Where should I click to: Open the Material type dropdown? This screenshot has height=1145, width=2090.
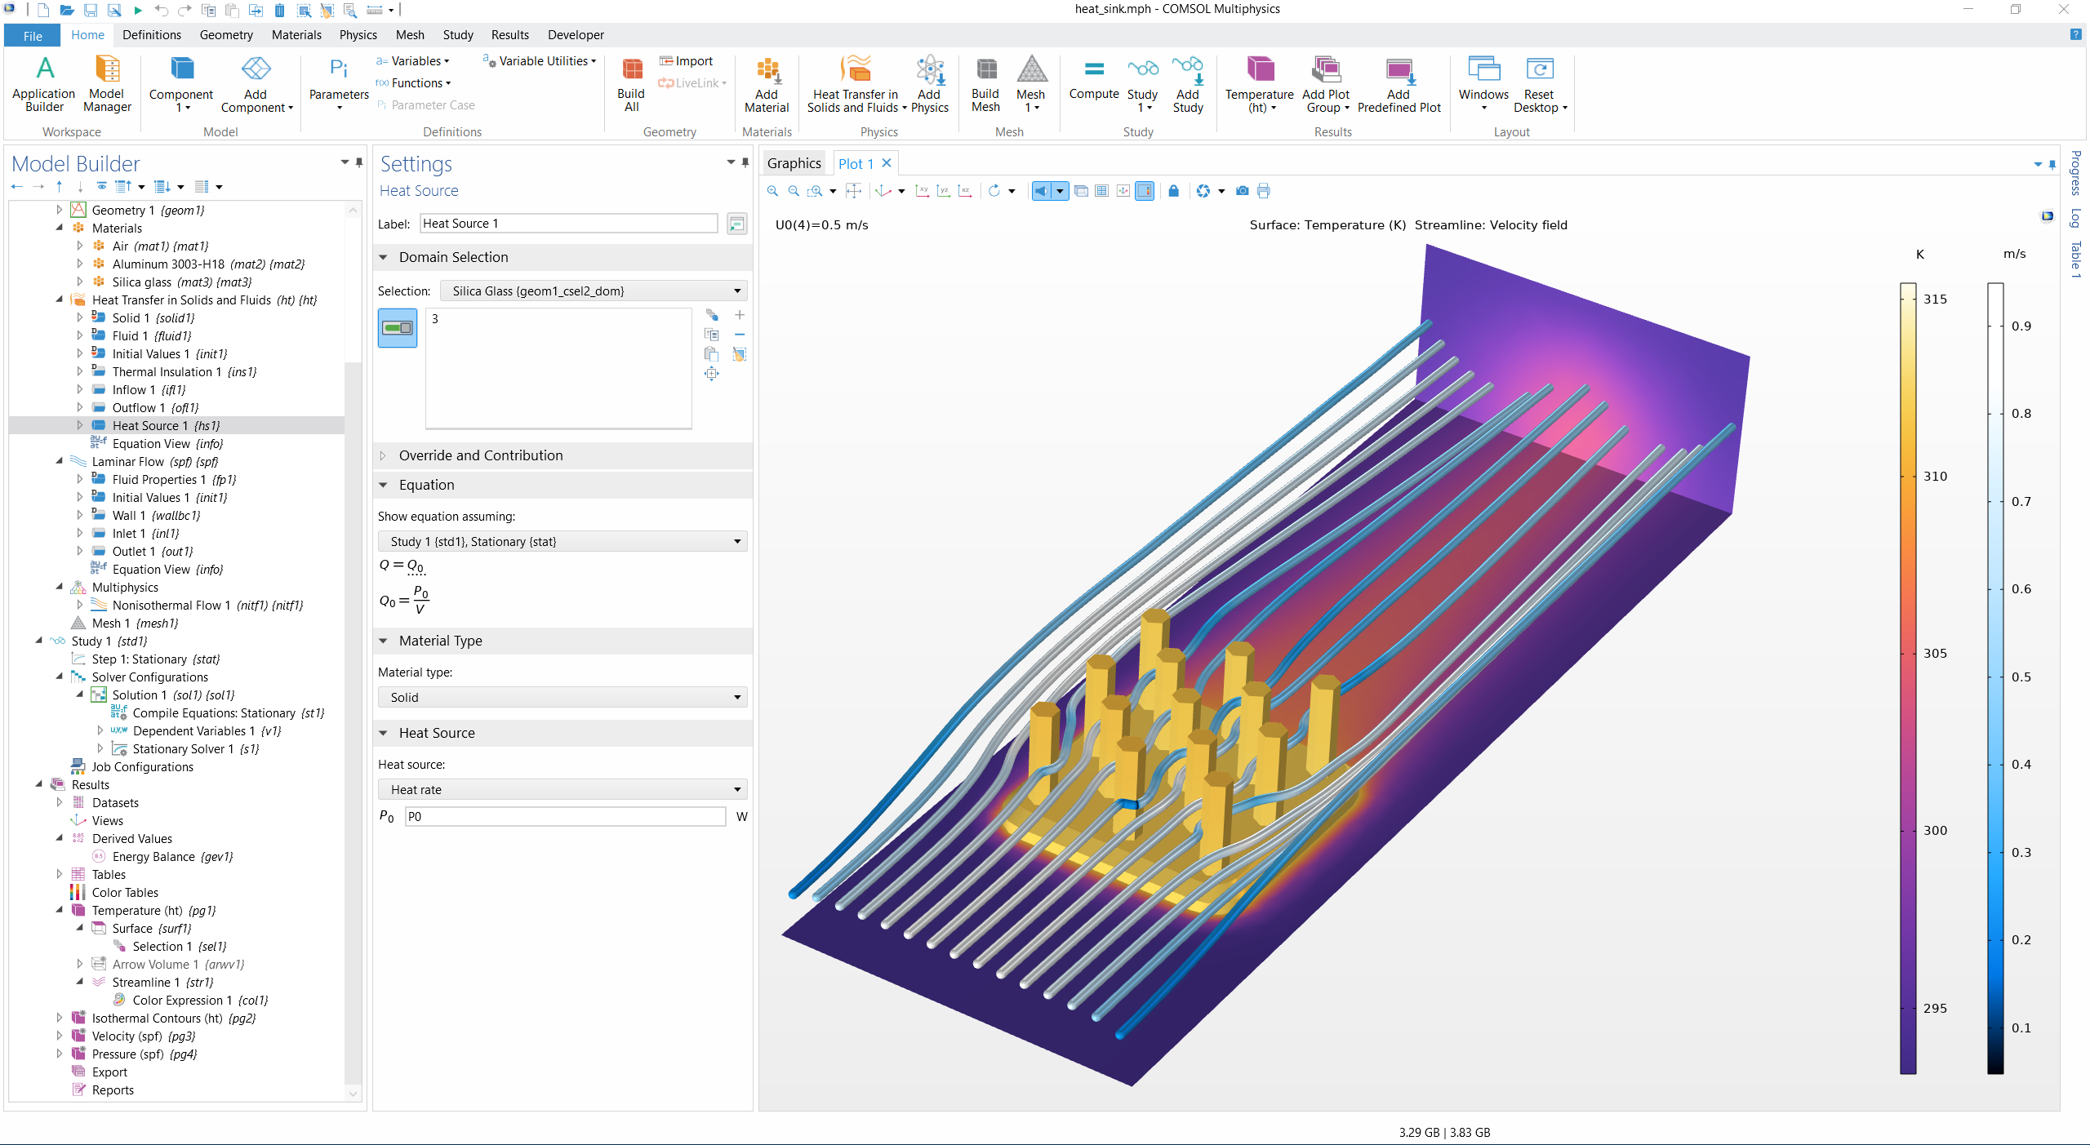pyautogui.click(x=563, y=697)
